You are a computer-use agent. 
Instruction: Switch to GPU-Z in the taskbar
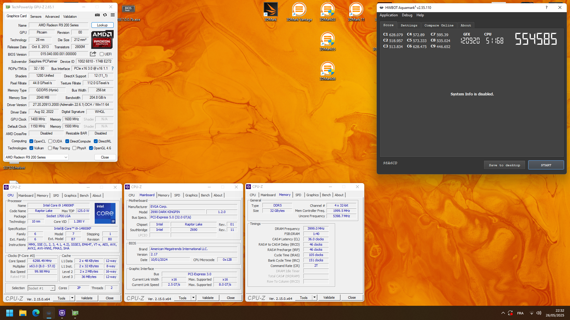coord(75,313)
